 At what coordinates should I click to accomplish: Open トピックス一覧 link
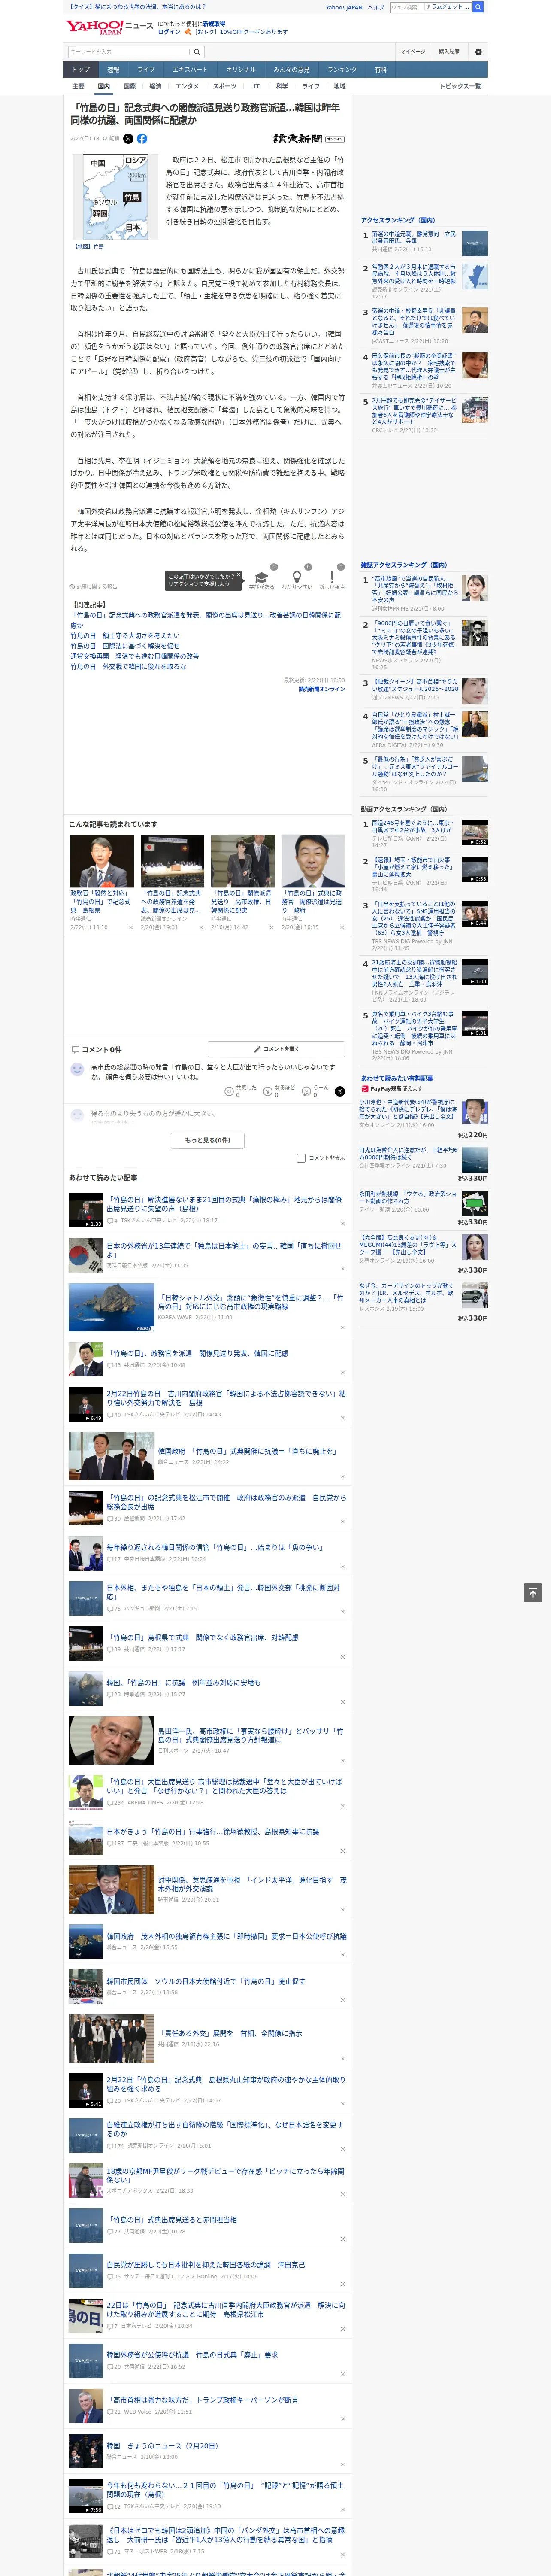[x=460, y=86]
